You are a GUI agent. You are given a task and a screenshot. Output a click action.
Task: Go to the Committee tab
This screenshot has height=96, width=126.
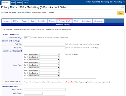(x=42, y=21)
